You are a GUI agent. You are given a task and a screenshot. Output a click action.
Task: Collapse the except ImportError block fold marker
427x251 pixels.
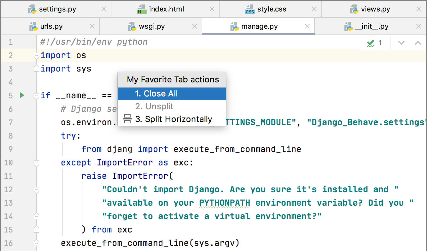point(36,163)
